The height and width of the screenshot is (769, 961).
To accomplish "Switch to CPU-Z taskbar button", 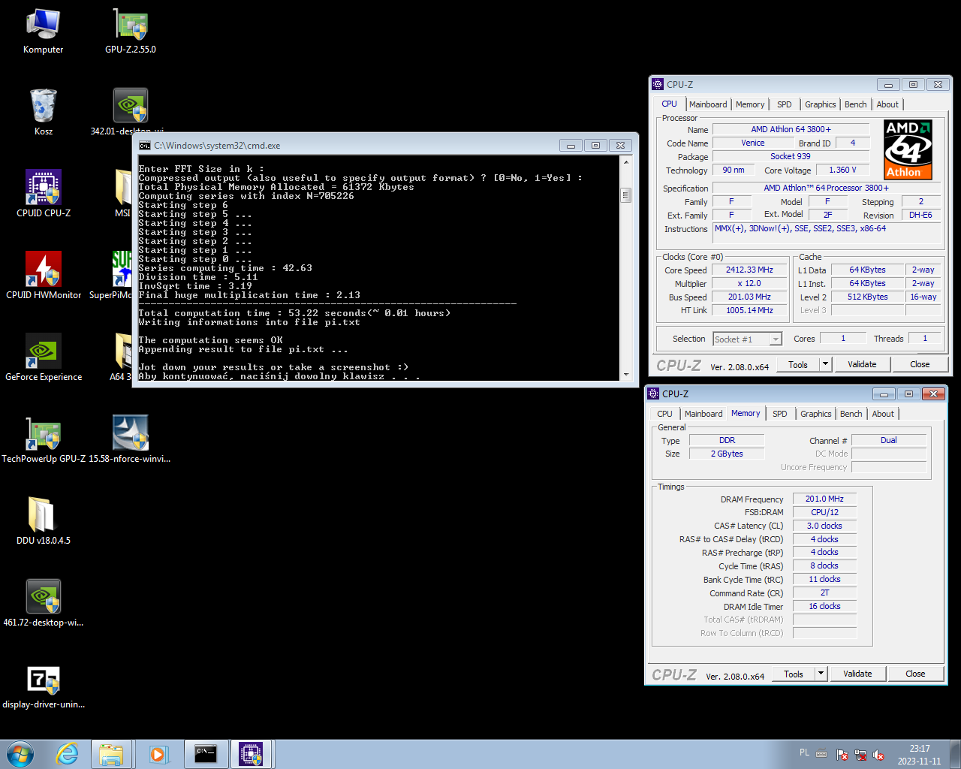I will pos(251,754).
